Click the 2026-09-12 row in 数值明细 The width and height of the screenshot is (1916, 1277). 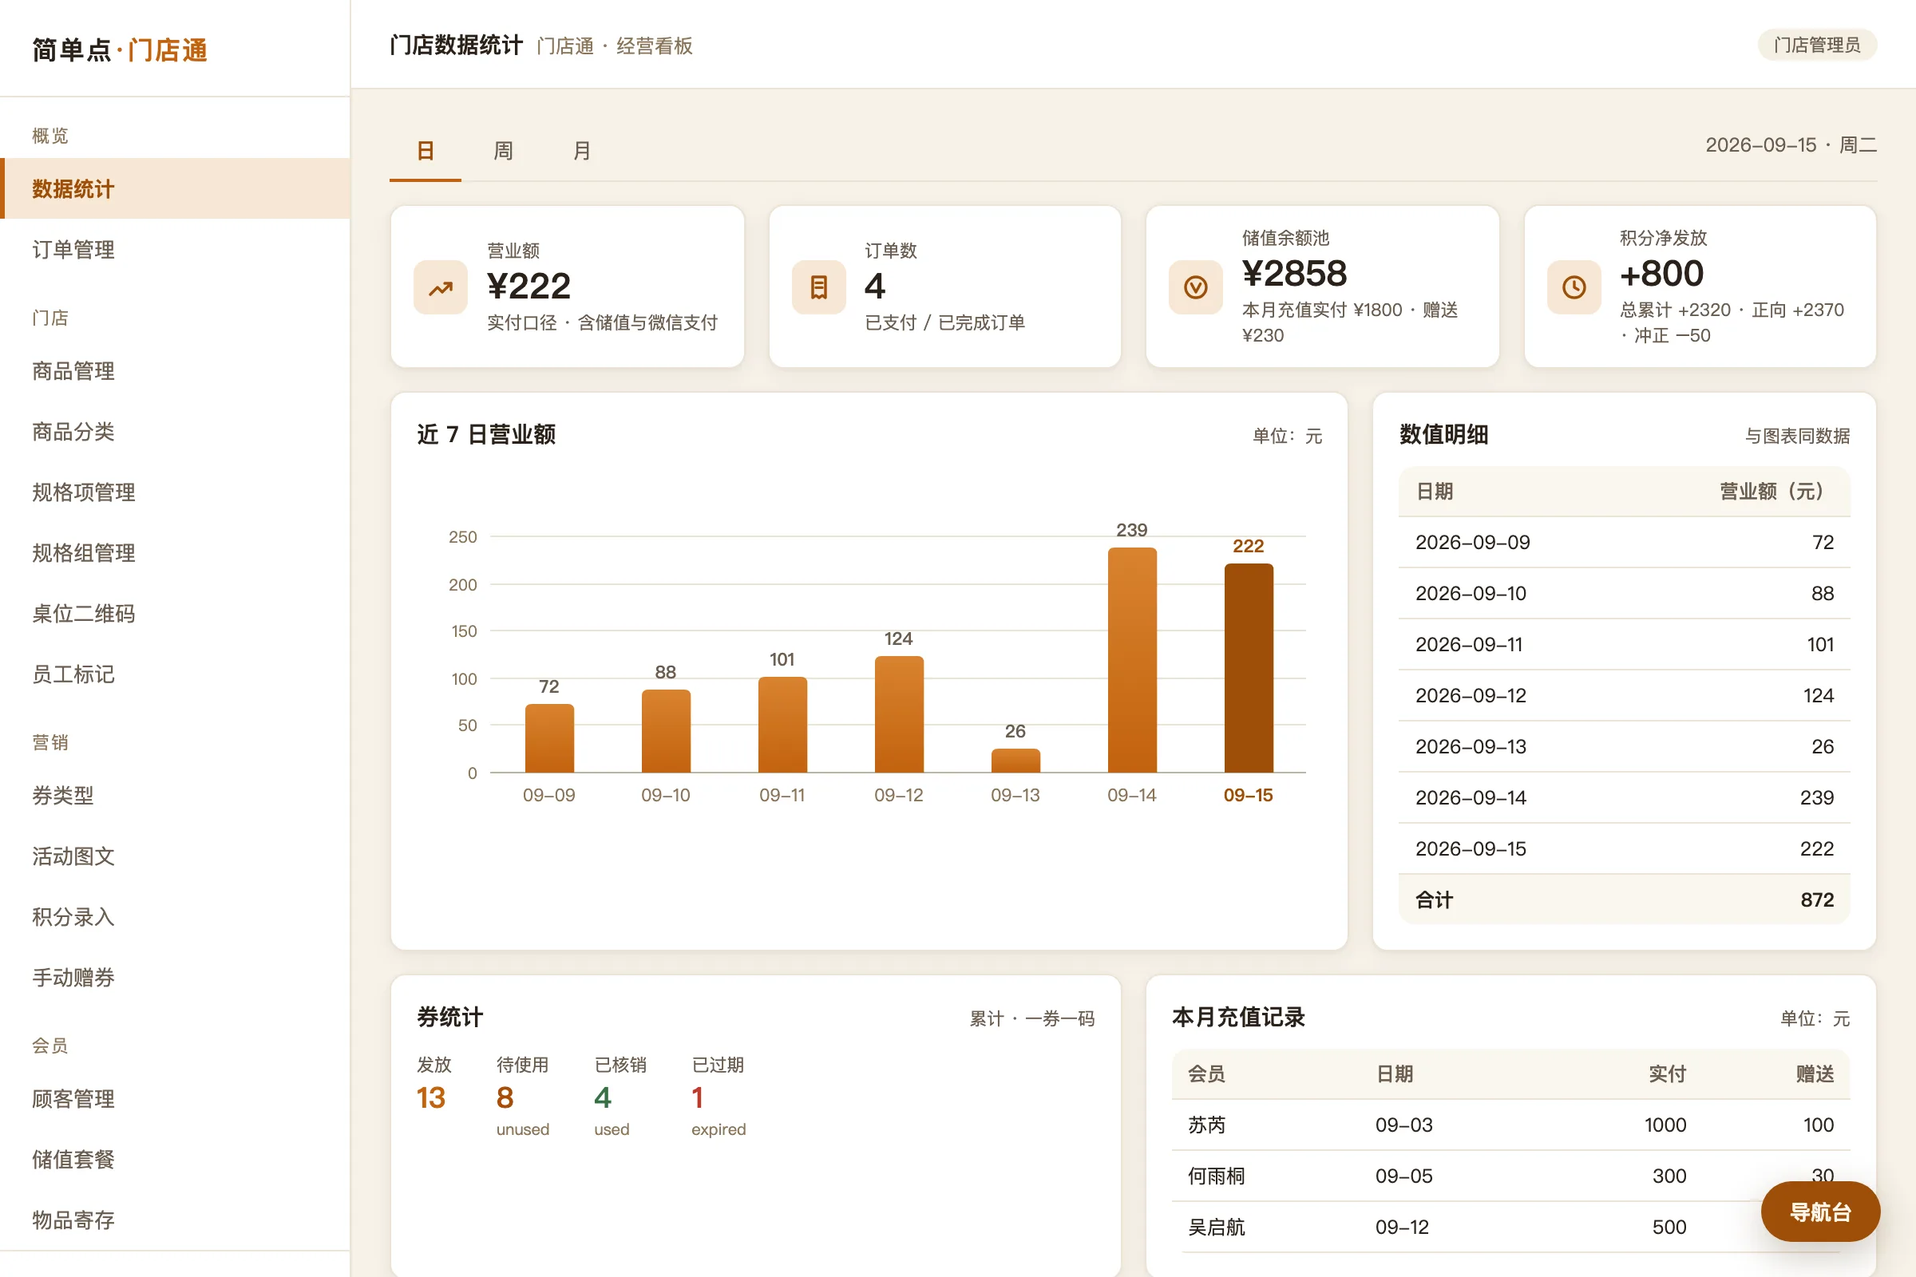(x=1624, y=695)
